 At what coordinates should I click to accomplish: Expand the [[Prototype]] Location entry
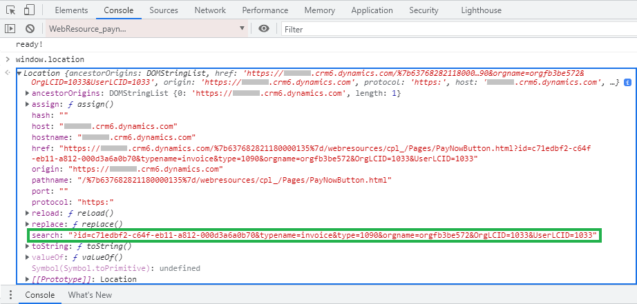point(28,279)
